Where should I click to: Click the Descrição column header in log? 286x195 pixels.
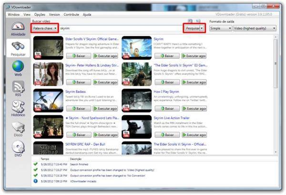pos(76,159)
